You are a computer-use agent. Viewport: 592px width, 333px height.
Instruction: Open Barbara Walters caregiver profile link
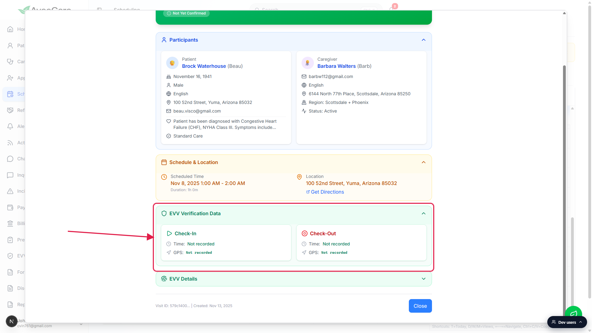click(x=336, y=66)
